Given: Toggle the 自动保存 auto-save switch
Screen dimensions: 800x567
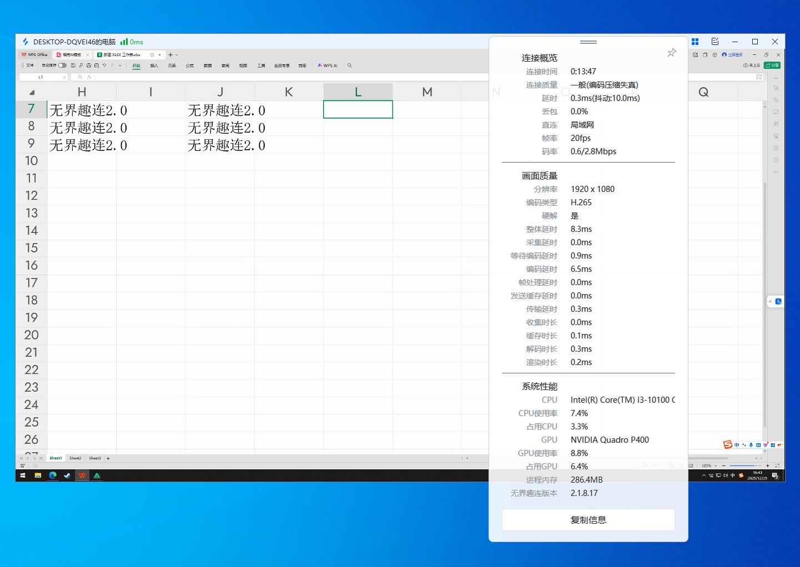Looking at the screenshot, I should [62, 65].
